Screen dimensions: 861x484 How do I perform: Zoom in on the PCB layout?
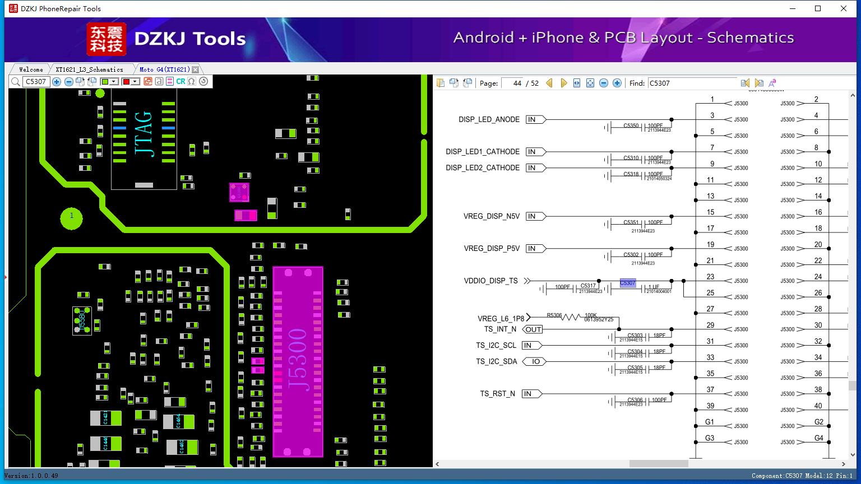point(57,82)
